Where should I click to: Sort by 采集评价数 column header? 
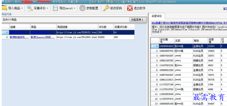[x=124, y=27]
